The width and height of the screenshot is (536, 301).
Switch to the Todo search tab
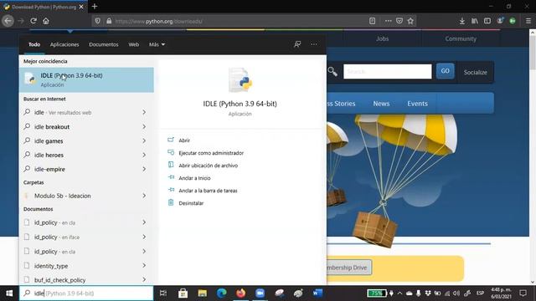click(34, 44)
